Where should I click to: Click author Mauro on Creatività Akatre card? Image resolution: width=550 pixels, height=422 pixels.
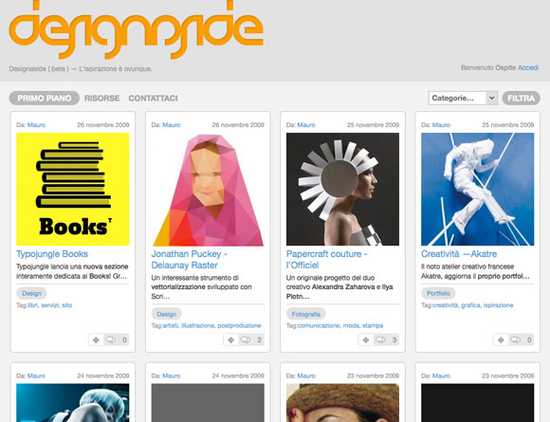[441, 125]
